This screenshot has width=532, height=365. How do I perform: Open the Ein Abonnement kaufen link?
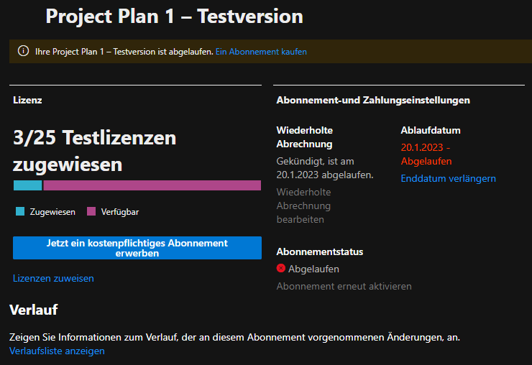point(261,52)
